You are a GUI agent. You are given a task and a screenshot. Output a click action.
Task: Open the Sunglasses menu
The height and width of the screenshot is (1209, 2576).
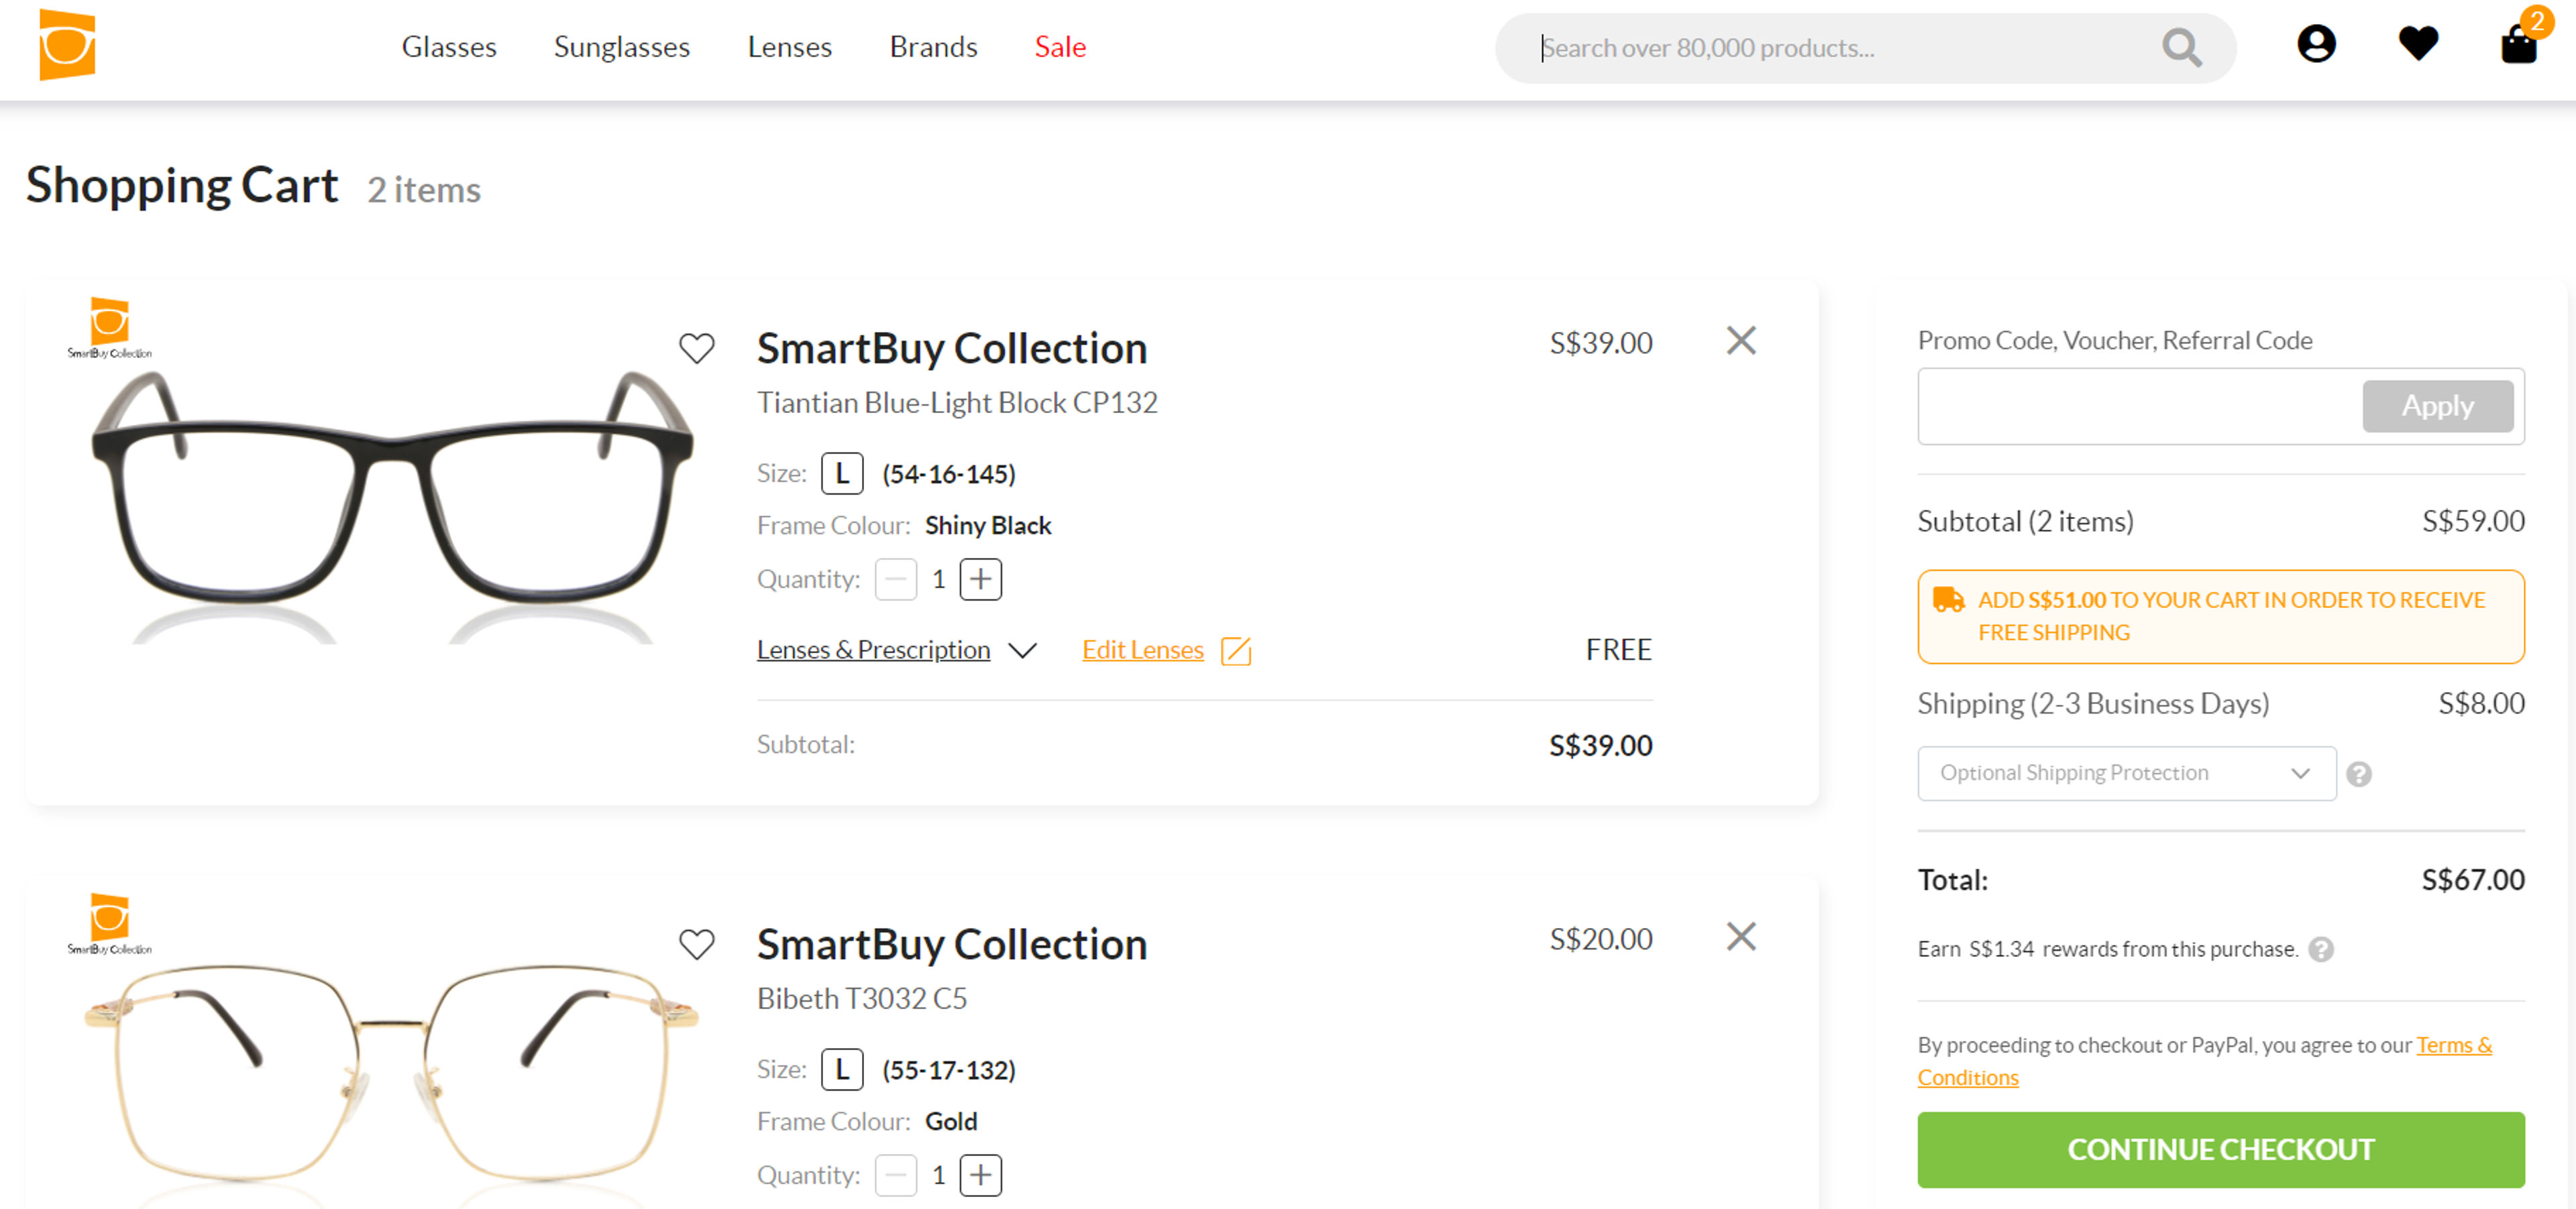[622, 47]
